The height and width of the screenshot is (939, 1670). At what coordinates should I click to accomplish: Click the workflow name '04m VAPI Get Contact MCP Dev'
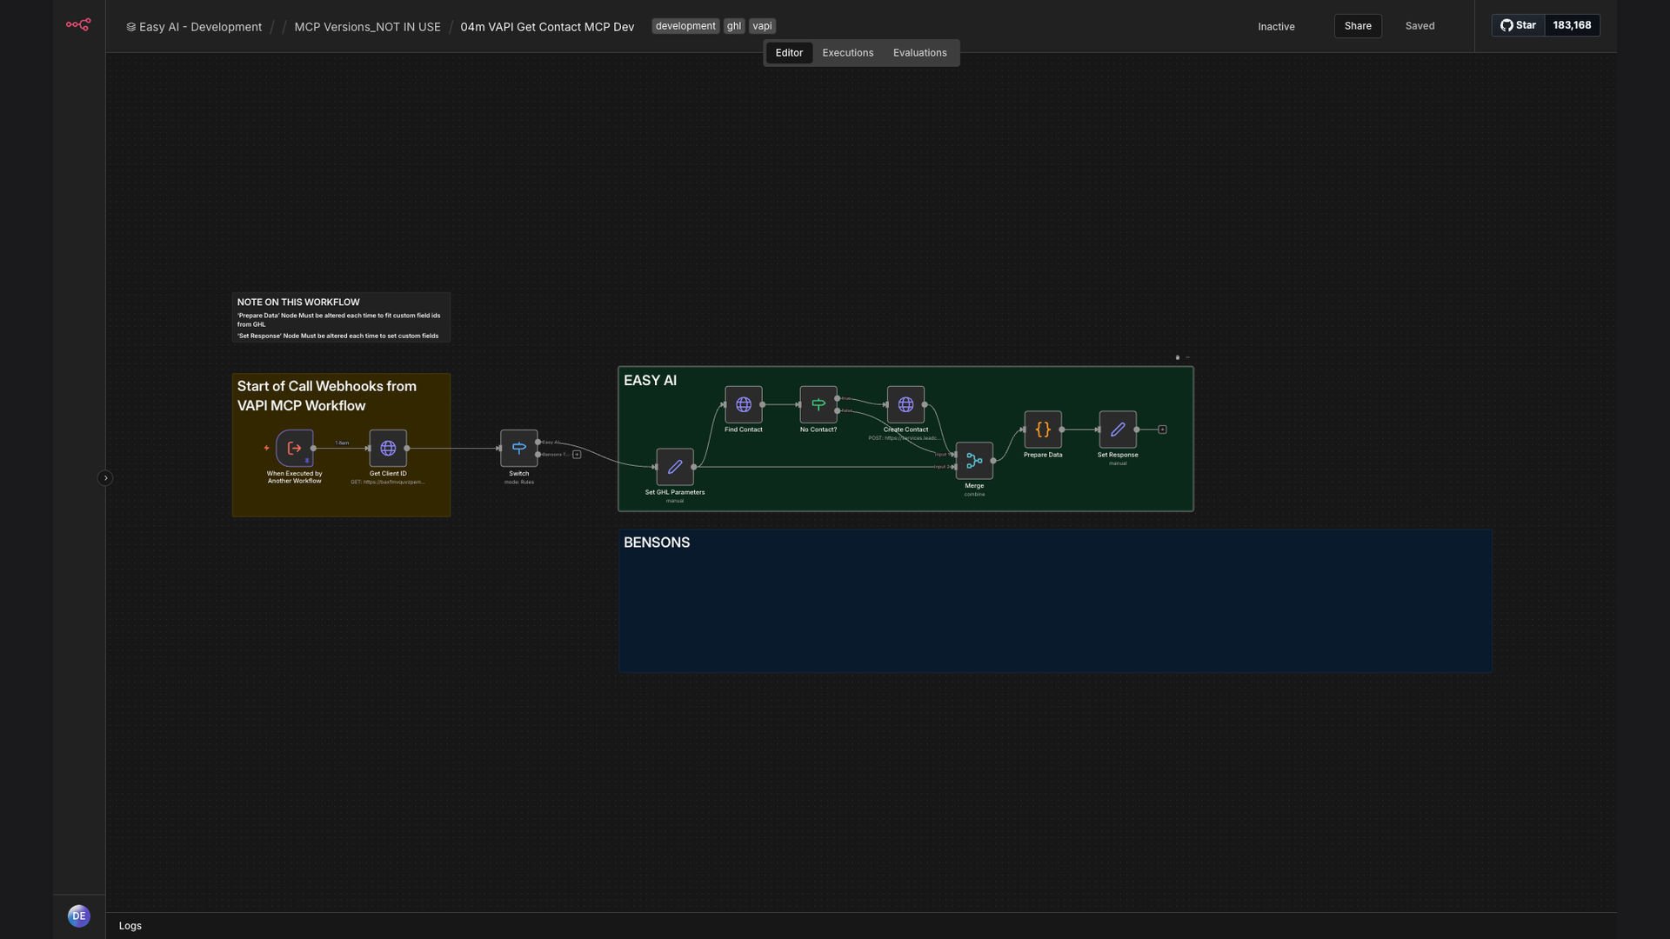point(547,27)
